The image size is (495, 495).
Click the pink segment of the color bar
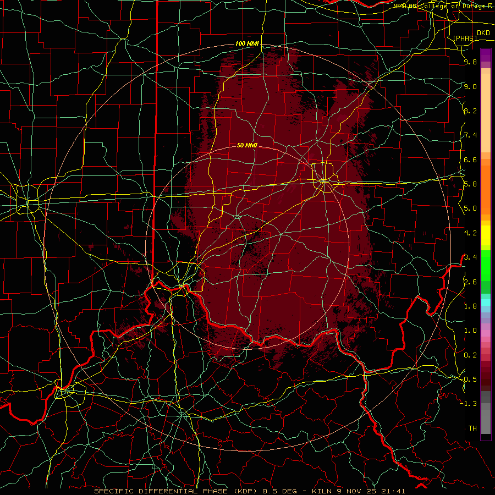click(x=486, y=333)
